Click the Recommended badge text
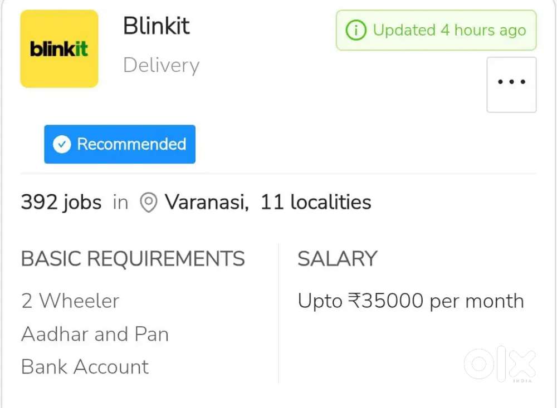557x408 pixels. (x=131, y=144)
